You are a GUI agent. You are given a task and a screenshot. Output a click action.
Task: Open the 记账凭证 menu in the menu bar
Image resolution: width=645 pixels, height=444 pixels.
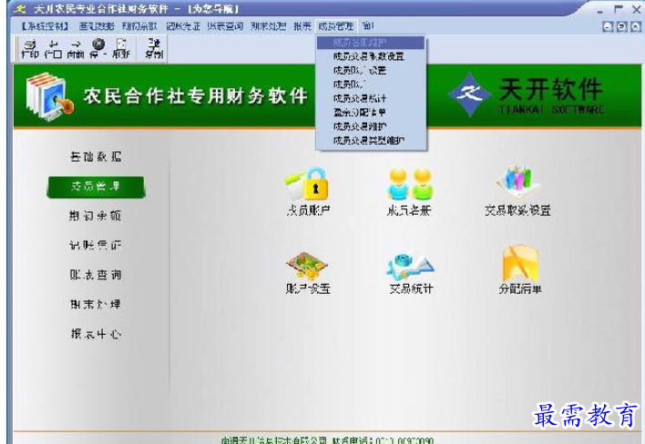(x=183, y=26)
